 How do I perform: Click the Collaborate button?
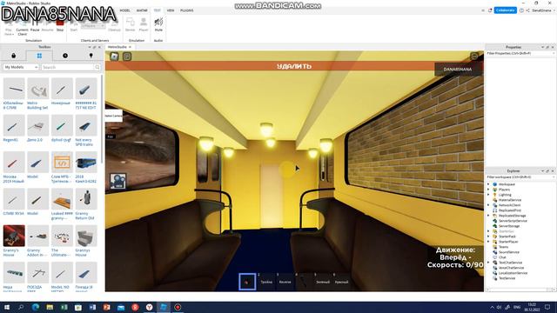click(505, 10)
